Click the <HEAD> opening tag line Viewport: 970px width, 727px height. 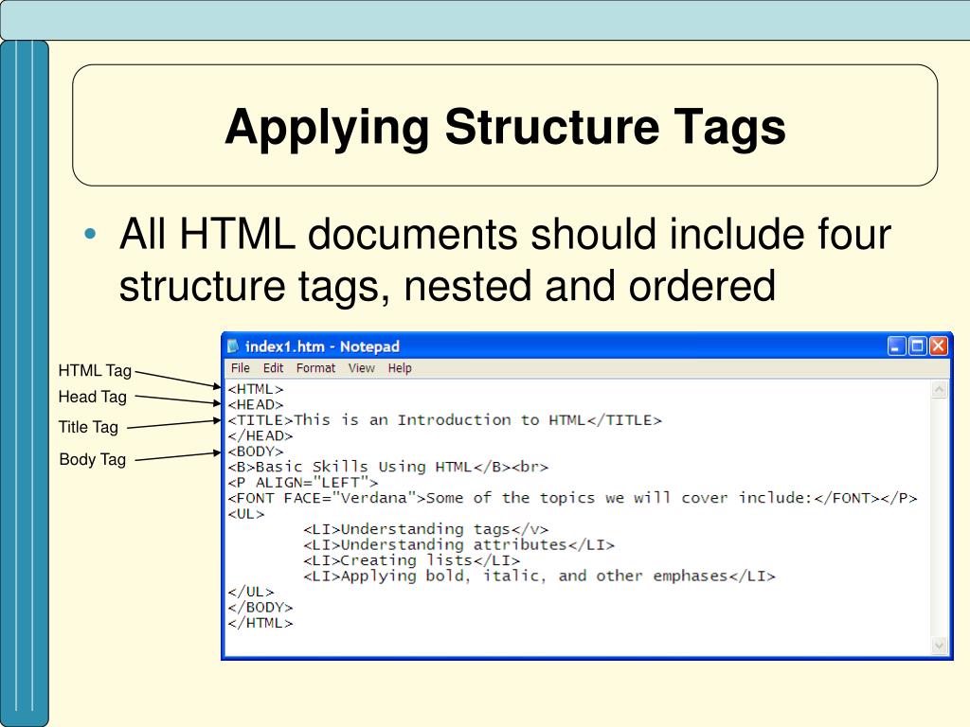coord(256,405)
